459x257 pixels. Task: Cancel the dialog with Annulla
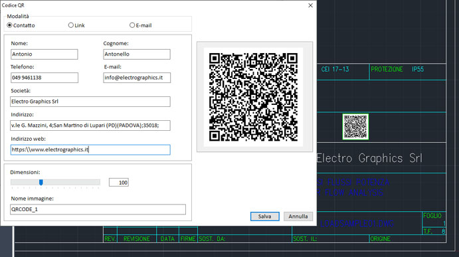[x=298, y=216]
